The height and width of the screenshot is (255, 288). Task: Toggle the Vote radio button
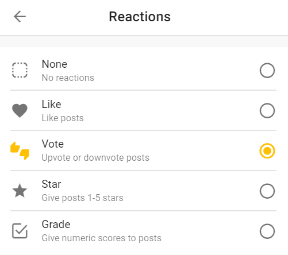point(267,150)
